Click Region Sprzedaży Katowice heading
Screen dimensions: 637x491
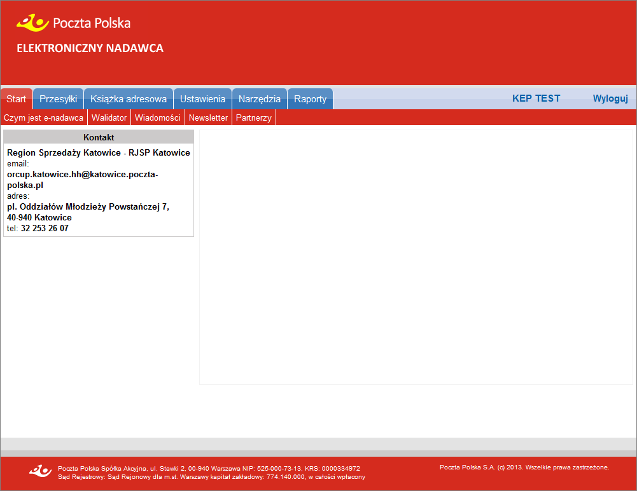pyautogui.click(x=98, y=152)
